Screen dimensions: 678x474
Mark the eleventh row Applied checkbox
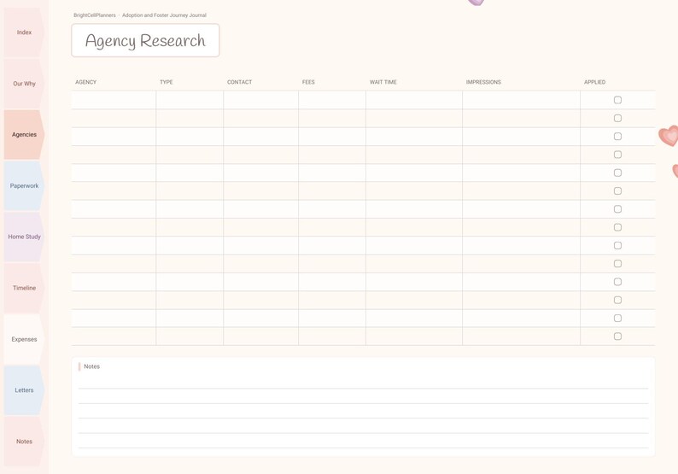click(x=617, y=282)
